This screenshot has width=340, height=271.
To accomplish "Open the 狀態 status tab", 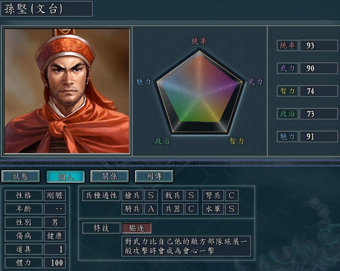I will (21, 176).
